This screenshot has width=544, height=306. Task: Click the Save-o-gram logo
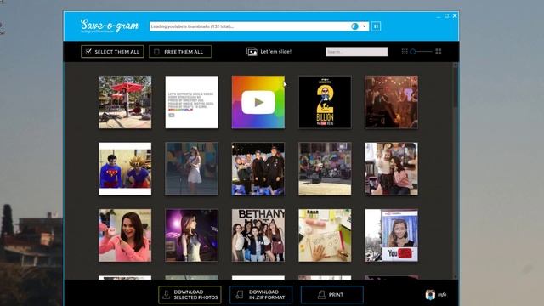click(x=110, y=25)
